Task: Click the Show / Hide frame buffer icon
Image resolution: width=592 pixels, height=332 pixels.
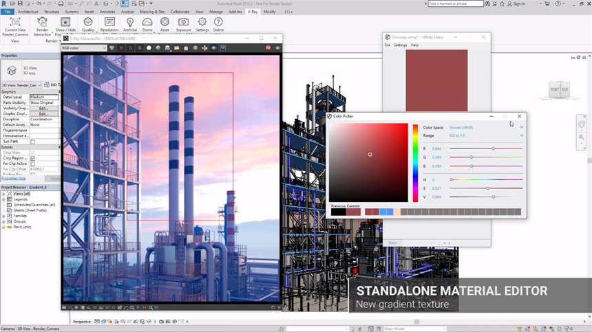Action: pos(66,23)
